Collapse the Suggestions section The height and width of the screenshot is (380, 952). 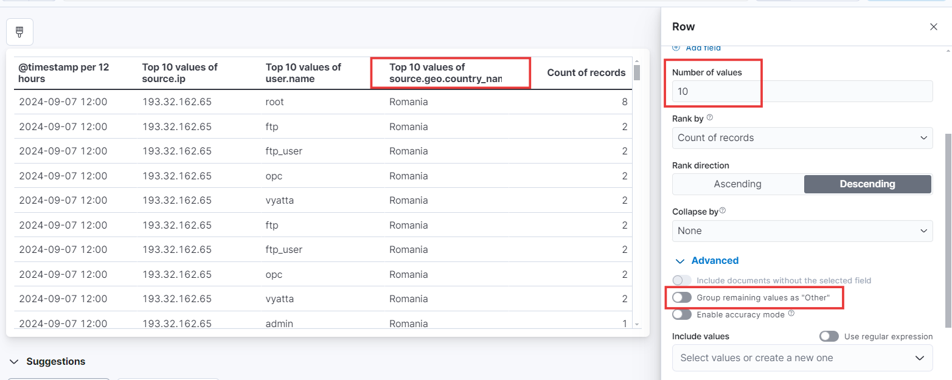tap(47, 361)
